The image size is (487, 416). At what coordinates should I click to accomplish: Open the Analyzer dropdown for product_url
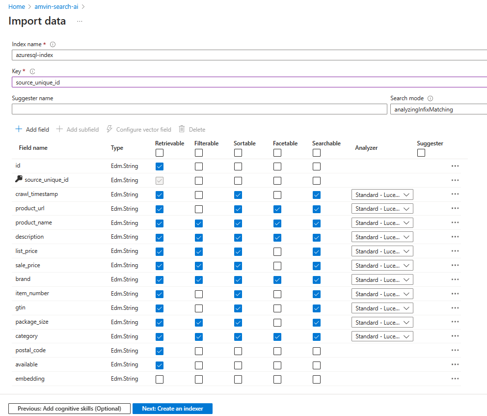pyautogui.click(x=382, y=209)
